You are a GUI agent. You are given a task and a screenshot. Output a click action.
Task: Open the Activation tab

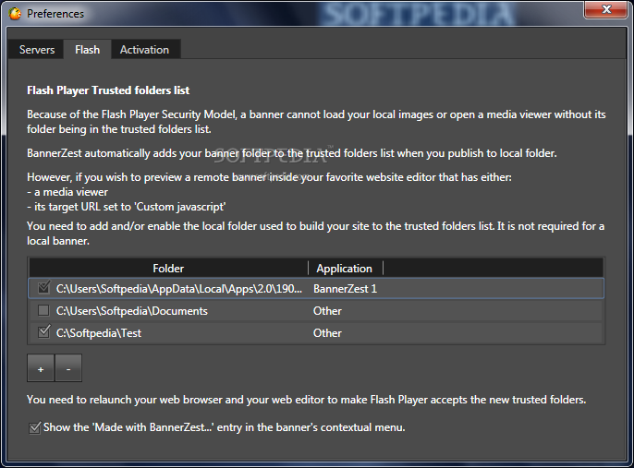pyautogui.click(x=145, y=50)
